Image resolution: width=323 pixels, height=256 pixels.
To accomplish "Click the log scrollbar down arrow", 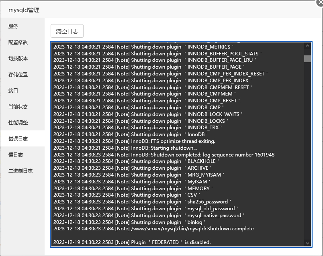I will click(x=307, y=243).
